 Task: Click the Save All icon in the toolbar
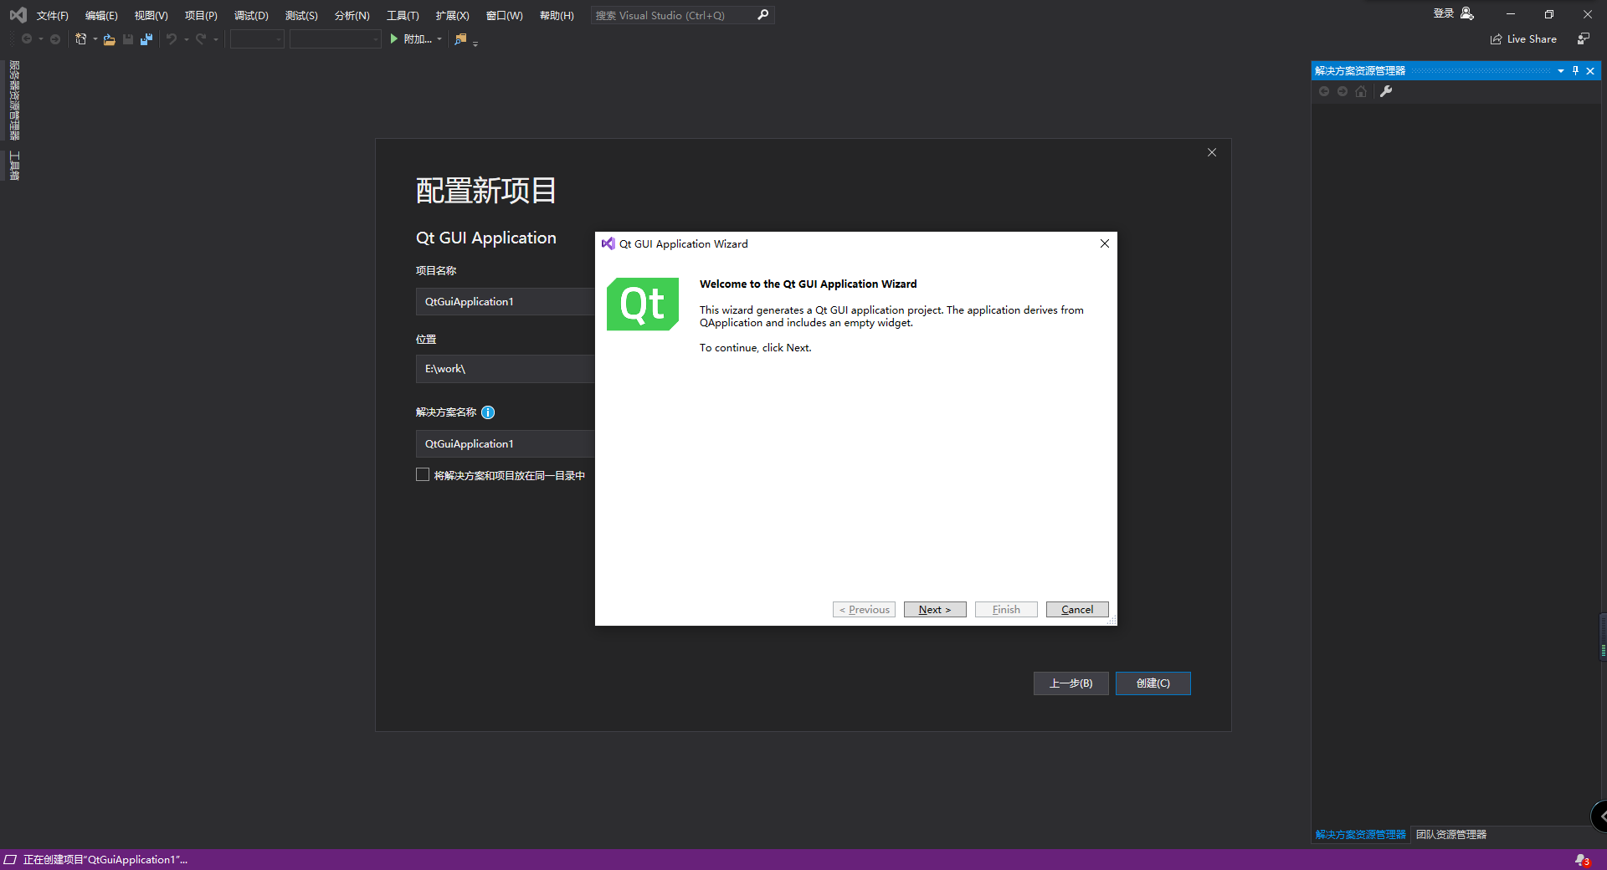[x=146, y=39]
